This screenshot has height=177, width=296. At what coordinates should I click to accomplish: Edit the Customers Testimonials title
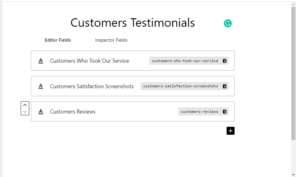point(133,23)
